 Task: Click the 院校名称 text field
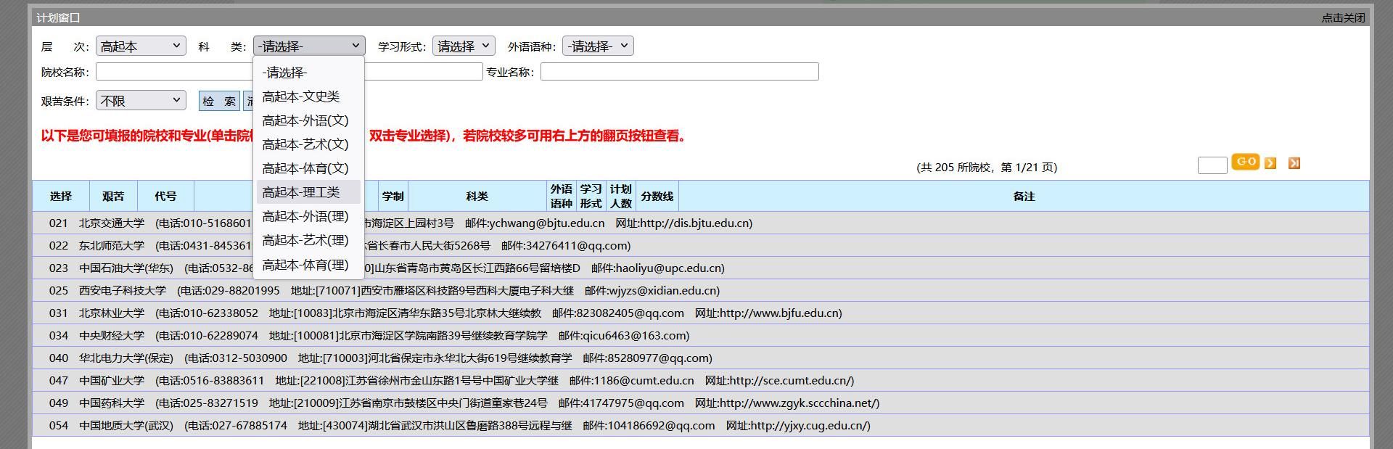[174, 72]
